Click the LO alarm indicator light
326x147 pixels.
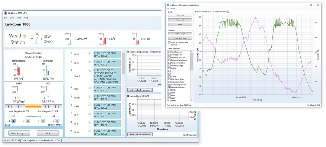(10, 116)
